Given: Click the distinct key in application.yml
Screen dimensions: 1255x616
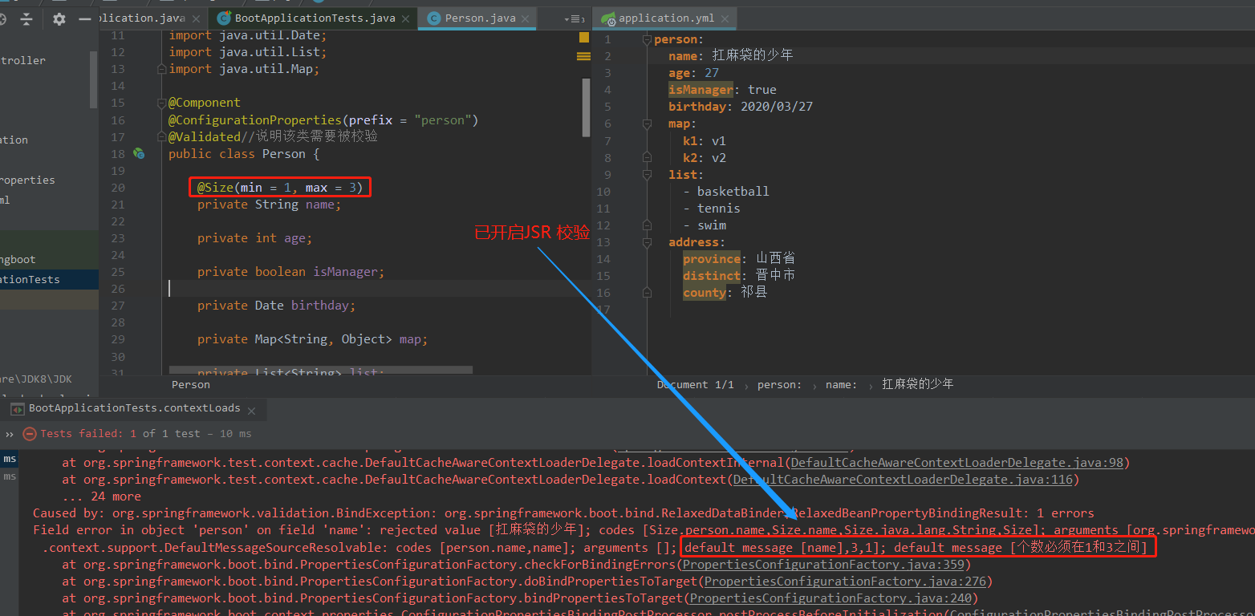Looking at the screenshot, I should coord(712,275).
